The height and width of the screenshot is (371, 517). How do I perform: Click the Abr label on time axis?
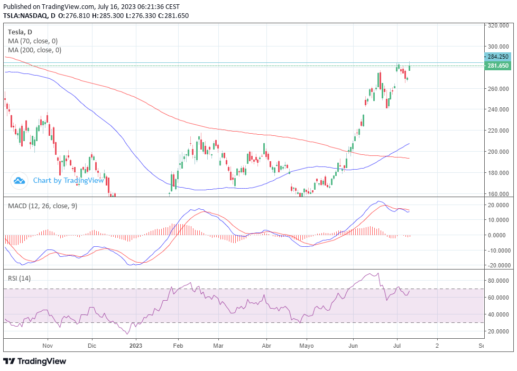(266, 346)
